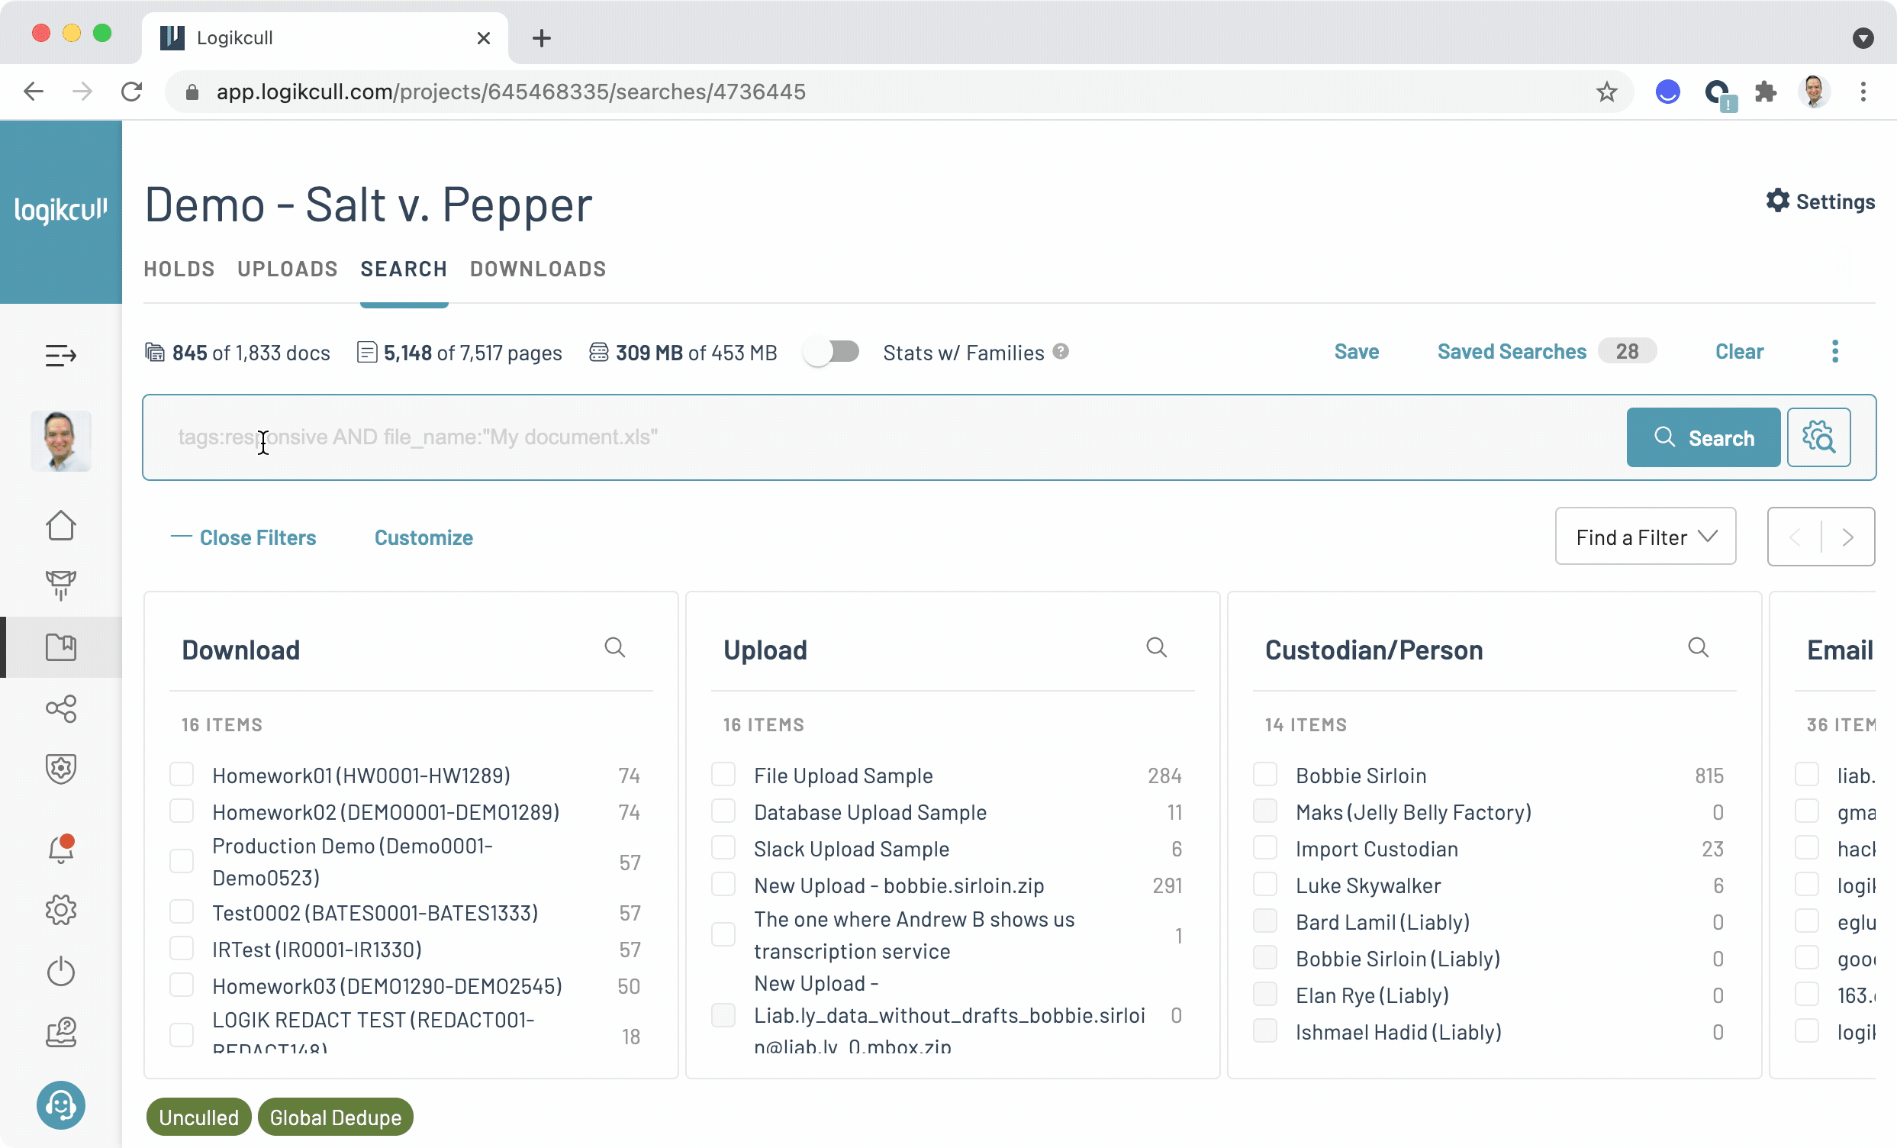
Task: Search within the Upload filter
Action: click(x=1156, y=647)
